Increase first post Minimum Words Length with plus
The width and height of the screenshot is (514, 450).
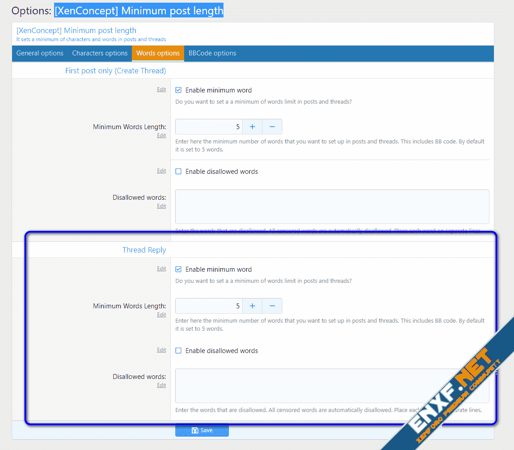pyautogui.click(x=252, y=127)
